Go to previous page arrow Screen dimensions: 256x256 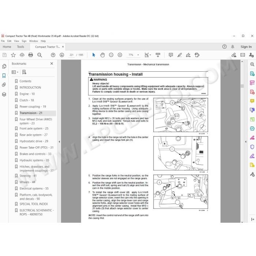(x=53, y=55)
